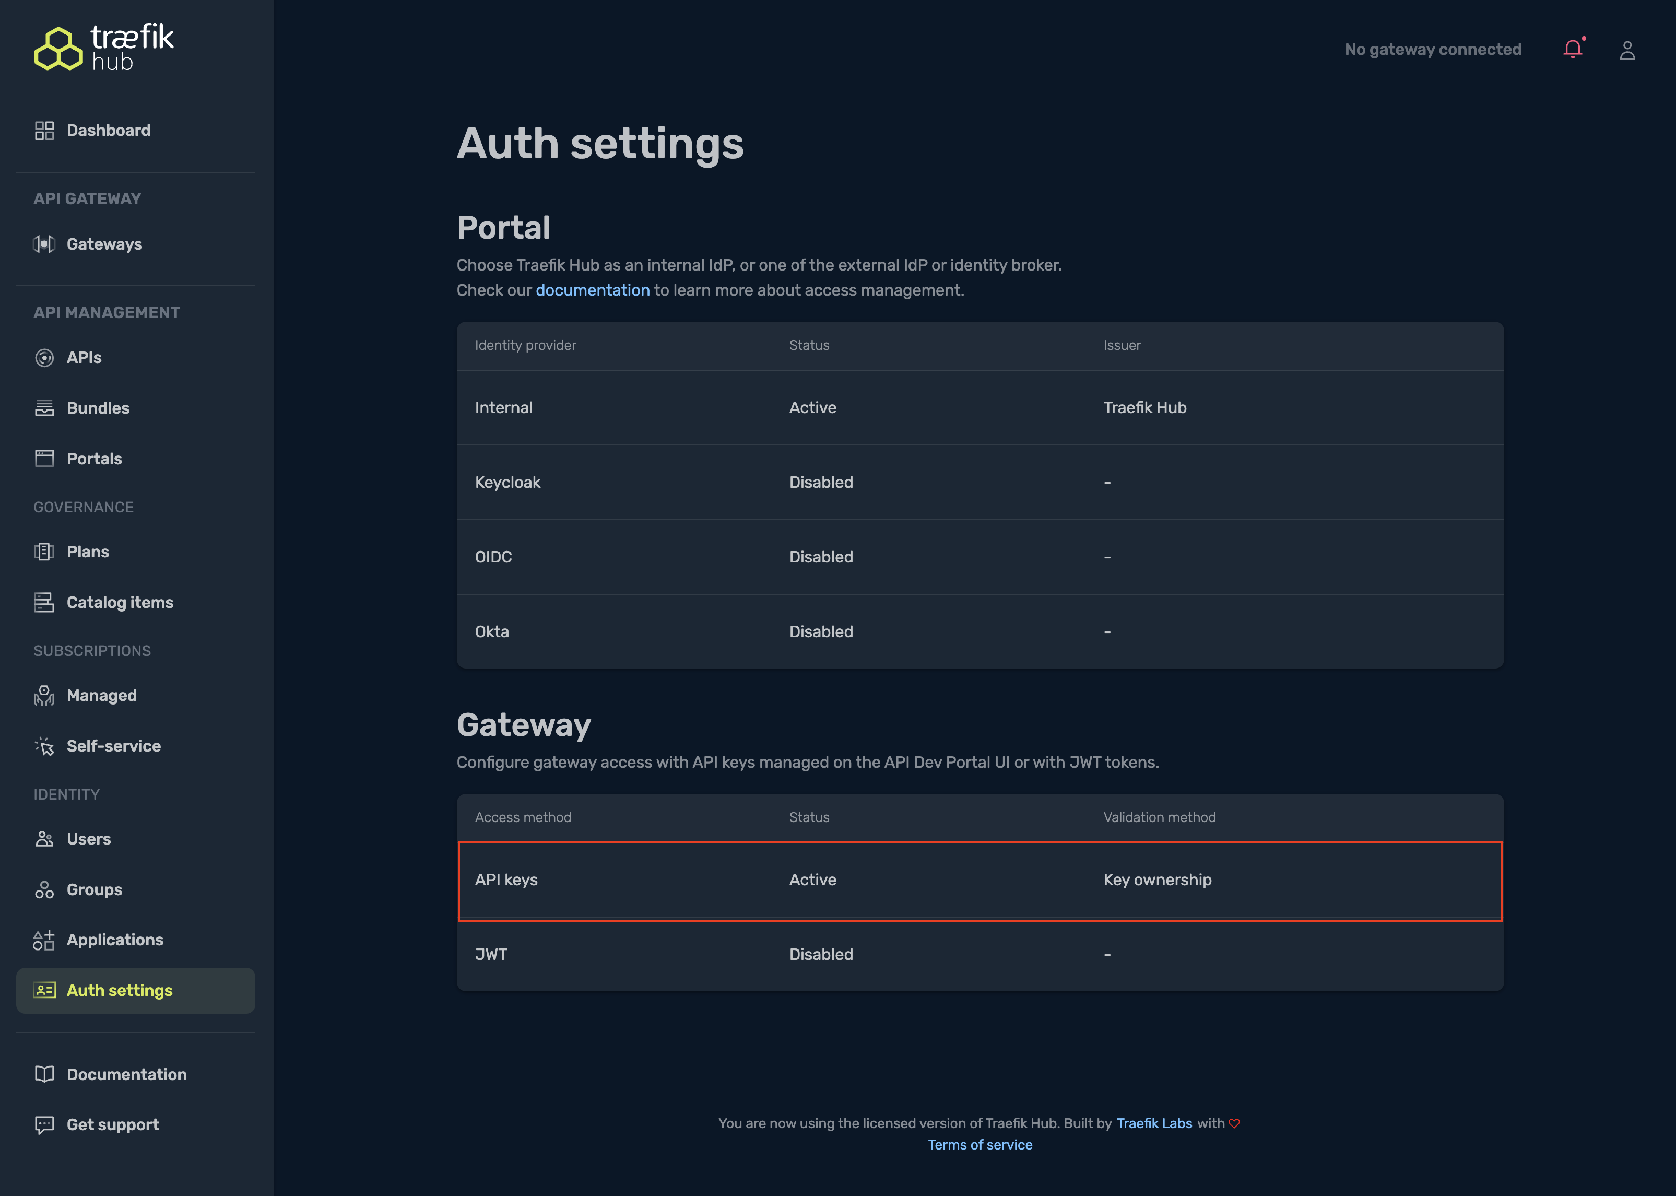Open the documentation link in Portal description
1676x1196 pixels.
point(592,290)
